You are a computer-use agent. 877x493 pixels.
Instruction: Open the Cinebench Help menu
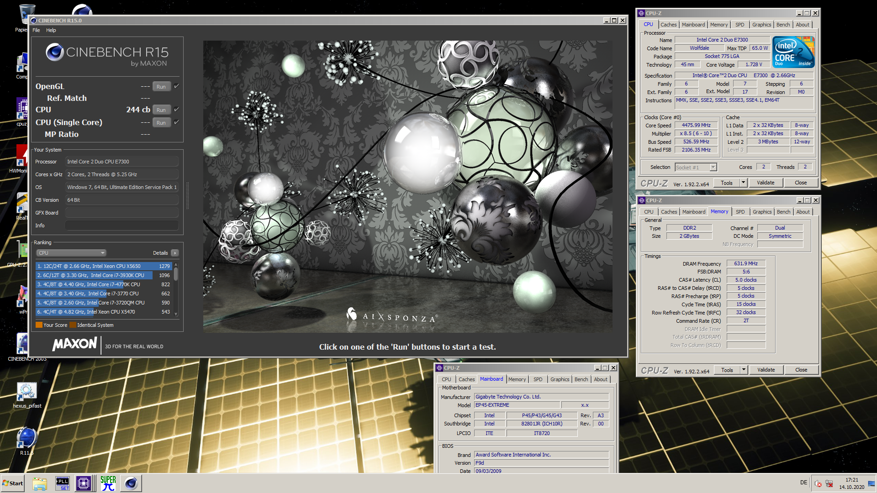click(x=51, y=30)
